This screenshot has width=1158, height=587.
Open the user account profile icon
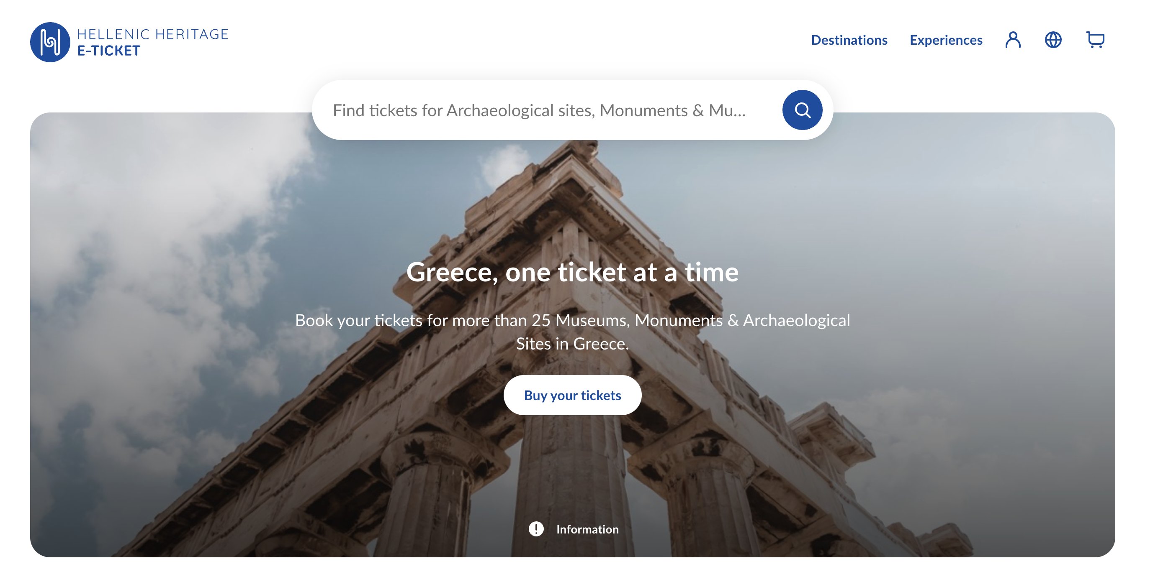(1012, 40)
